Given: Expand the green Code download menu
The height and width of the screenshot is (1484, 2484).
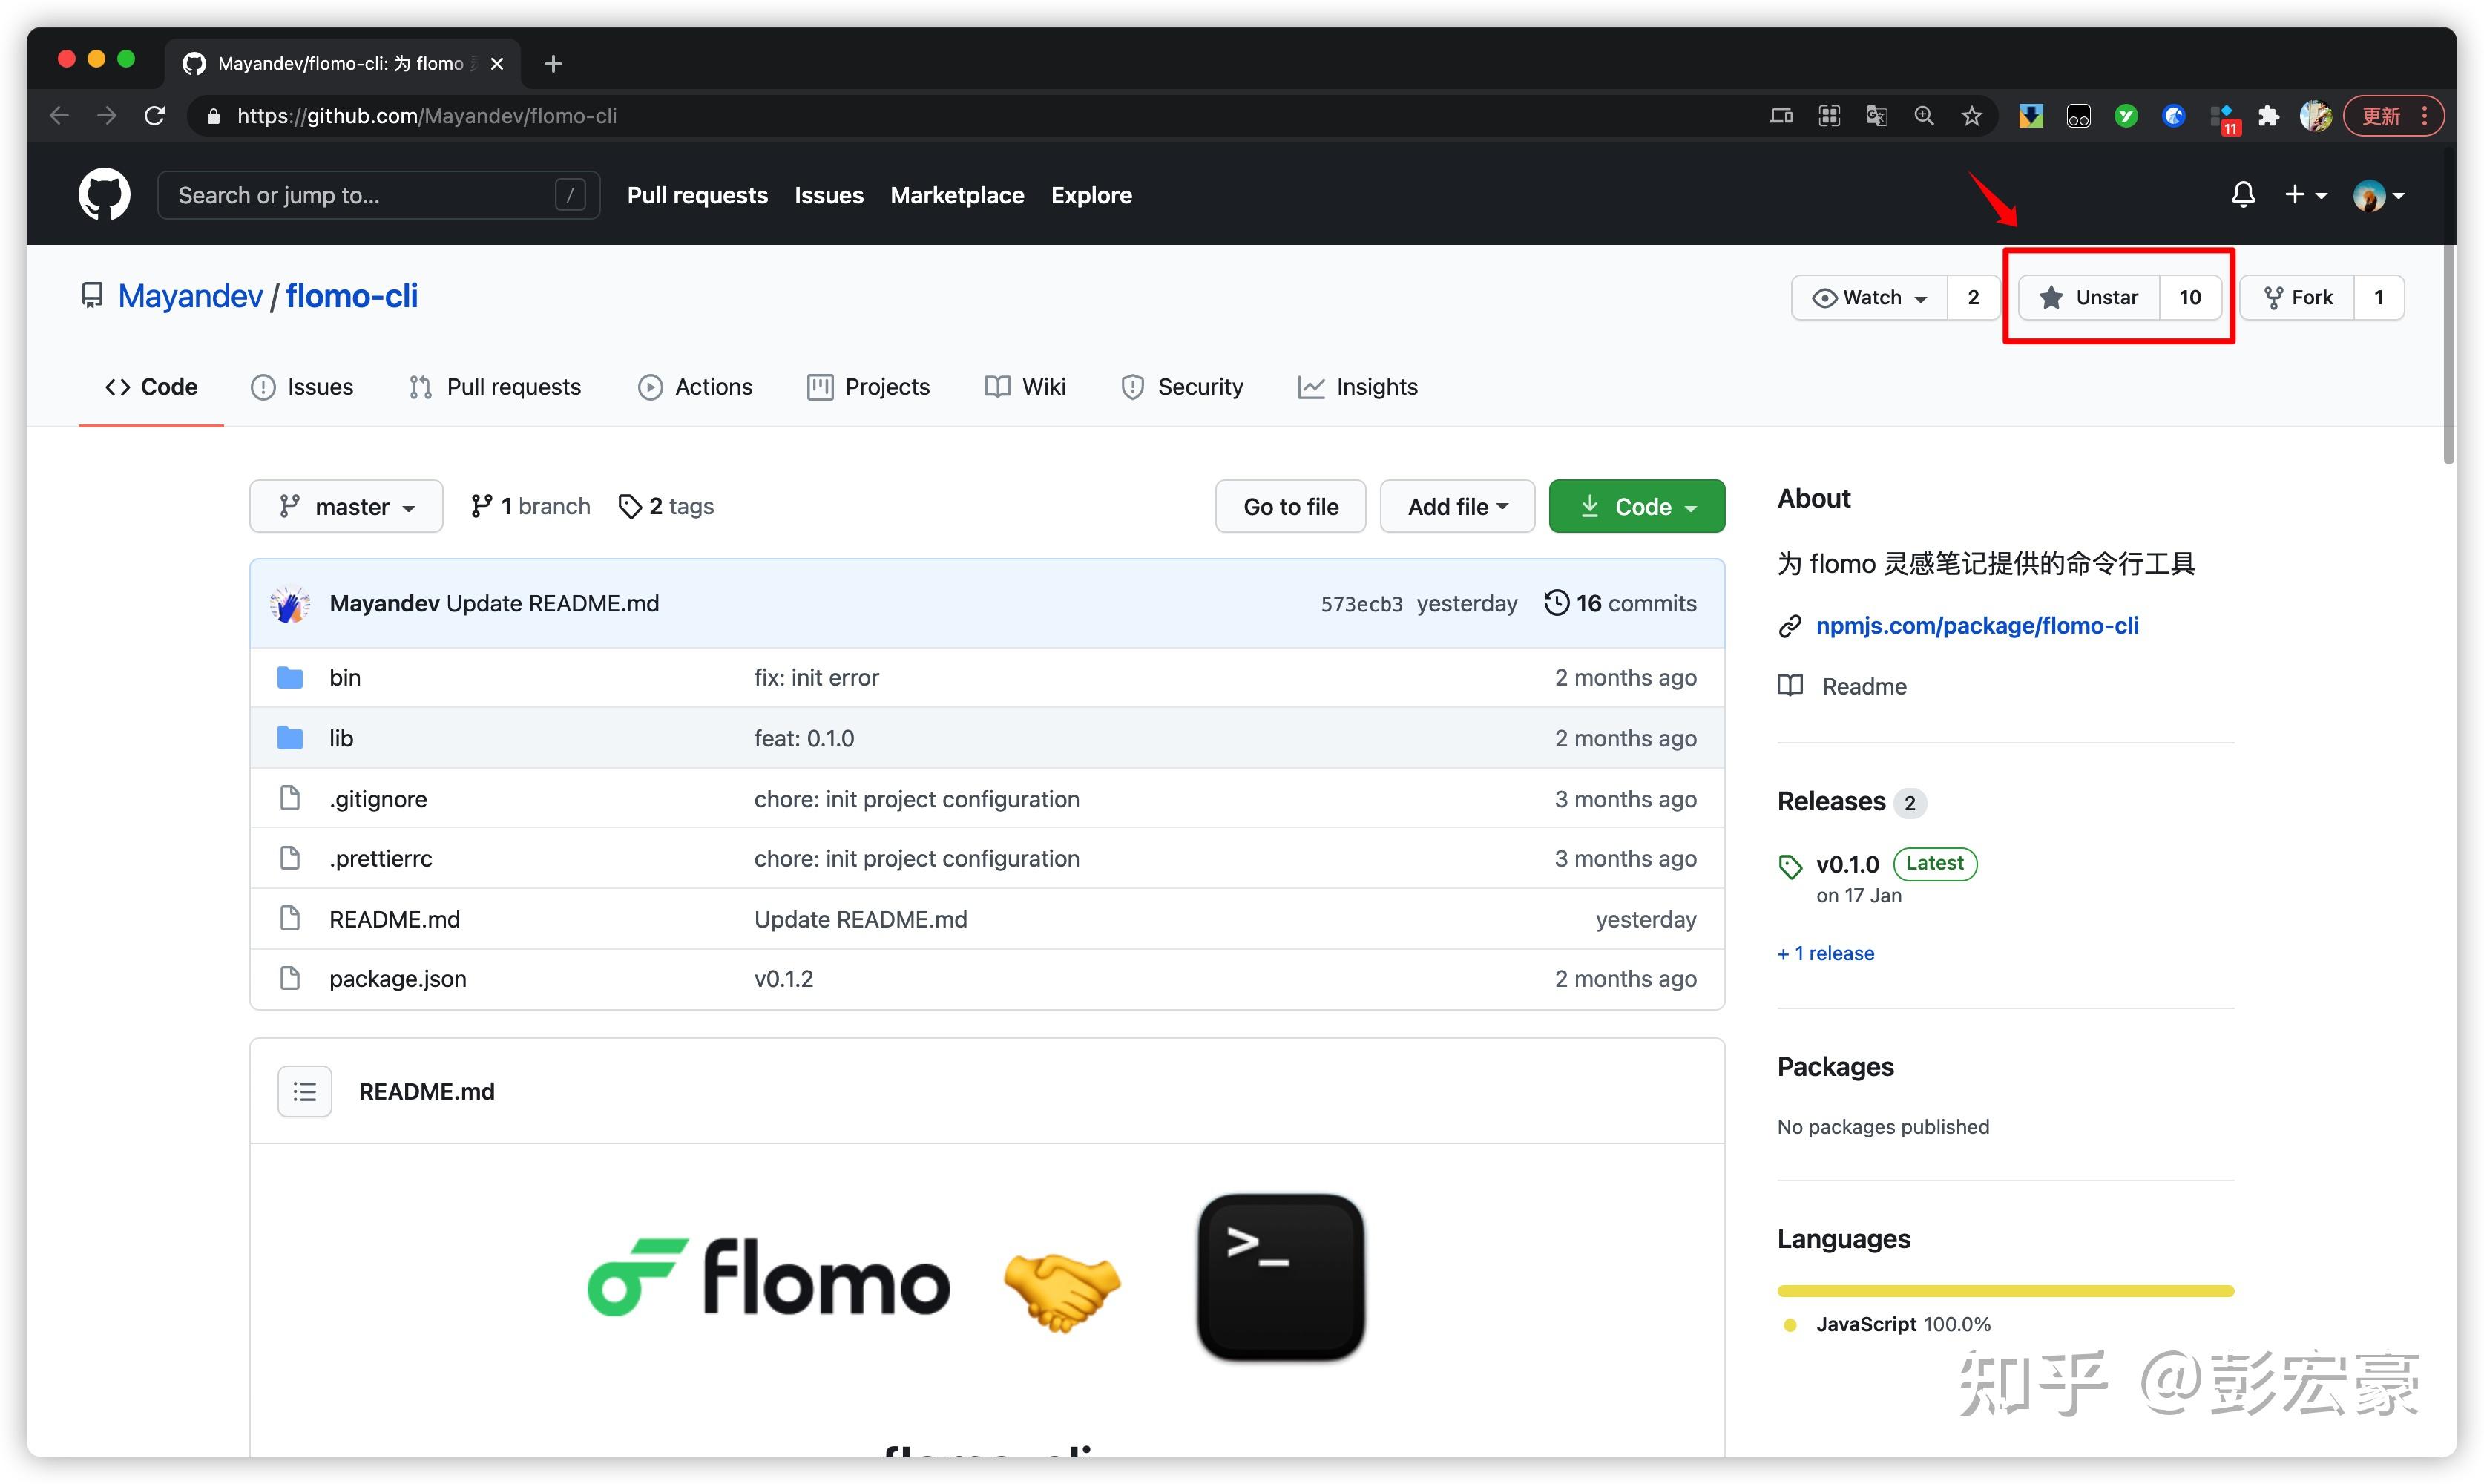Looking at the screenshot, I should click(x=1637, y=506).
